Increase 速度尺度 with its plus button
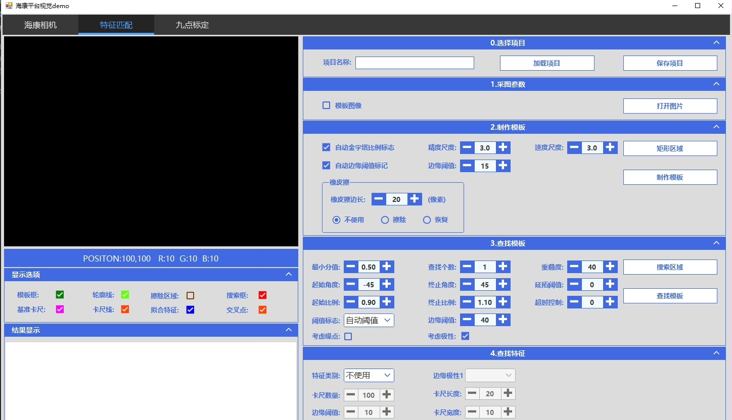 (611, 147)
